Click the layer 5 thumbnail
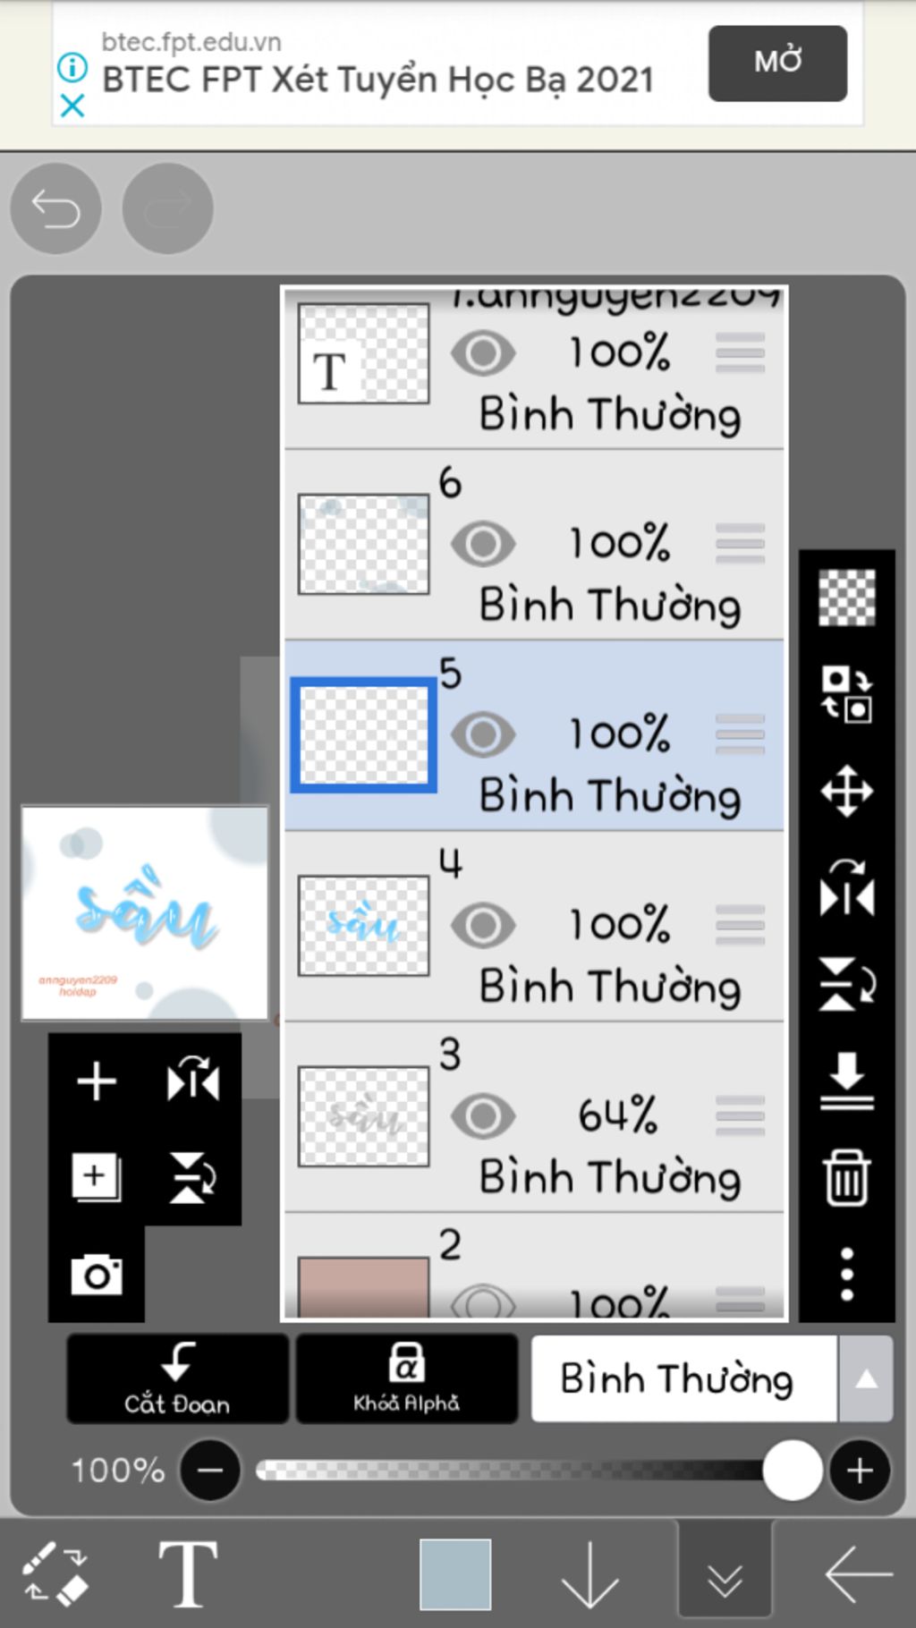 tap(363, 735)
